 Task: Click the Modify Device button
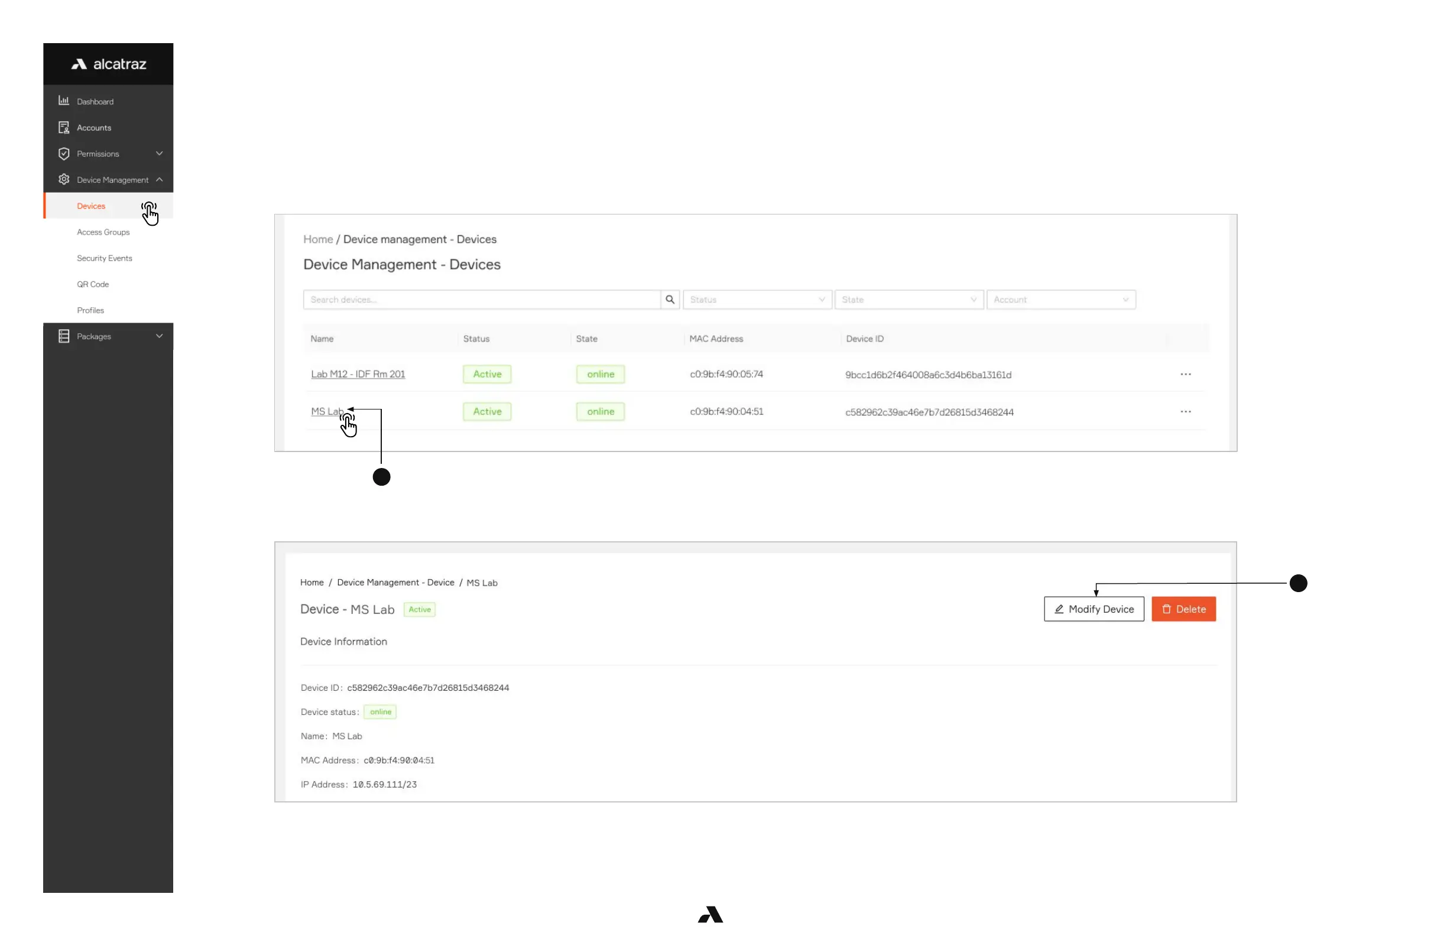point(1094,609)
